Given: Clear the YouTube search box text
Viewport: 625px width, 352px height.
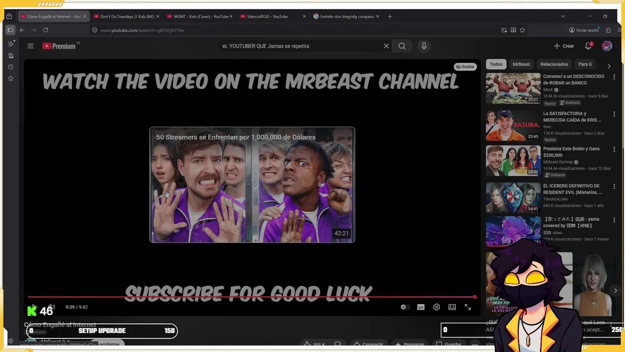Looking at the screenshot, I should click(386, 46).
